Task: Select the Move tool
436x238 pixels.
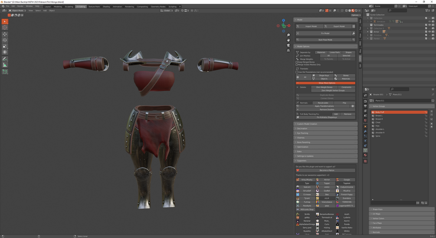Action: (5, 34)
